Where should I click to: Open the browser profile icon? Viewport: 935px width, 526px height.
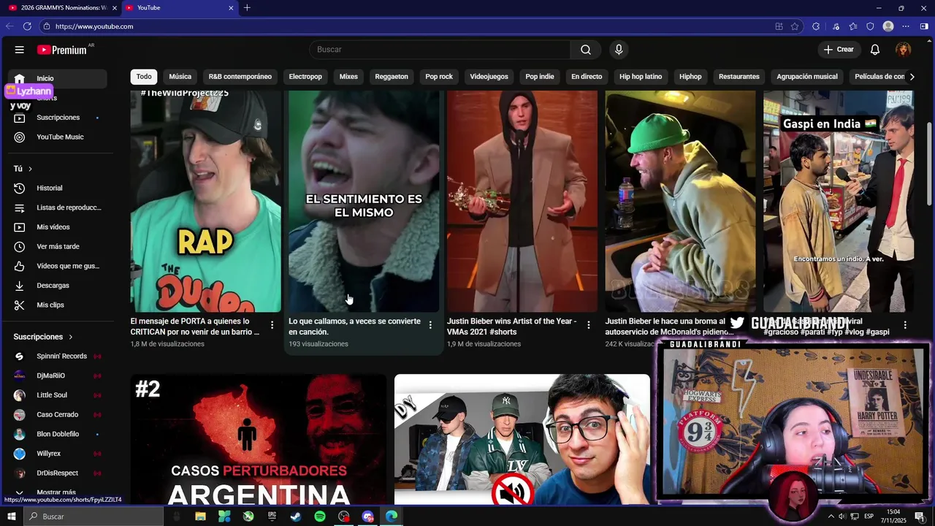tap(888, 26)
